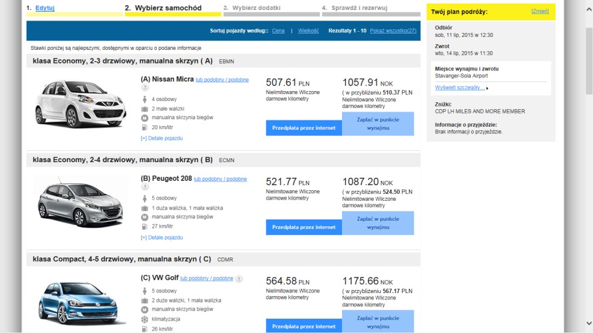Click Zapłać w punkcie wynajmu for Peugeot 208

pos(378,223)
